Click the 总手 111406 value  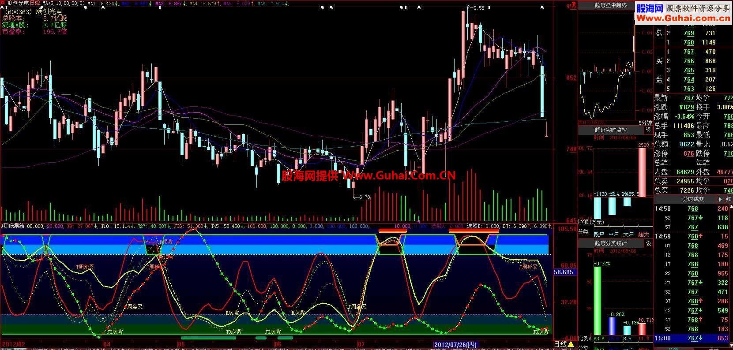pyautogui.click(x=684, y=126)
